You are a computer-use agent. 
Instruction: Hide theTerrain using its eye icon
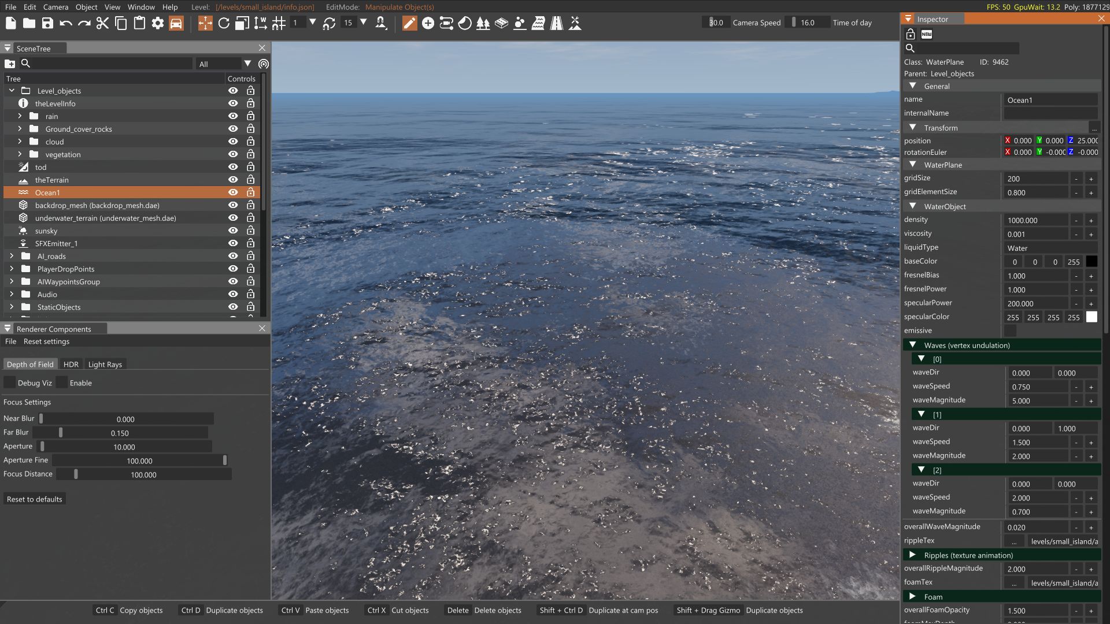[233, 180]
